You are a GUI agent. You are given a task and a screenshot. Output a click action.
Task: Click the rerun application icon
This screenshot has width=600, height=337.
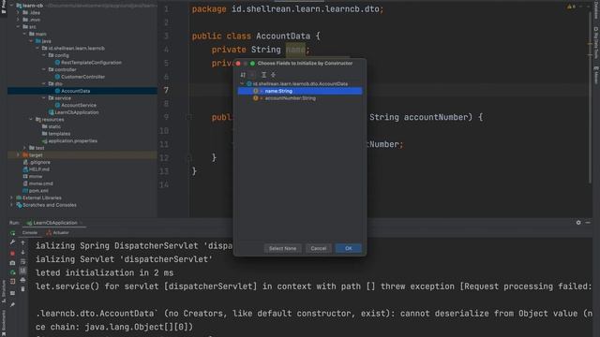[12, 233]
